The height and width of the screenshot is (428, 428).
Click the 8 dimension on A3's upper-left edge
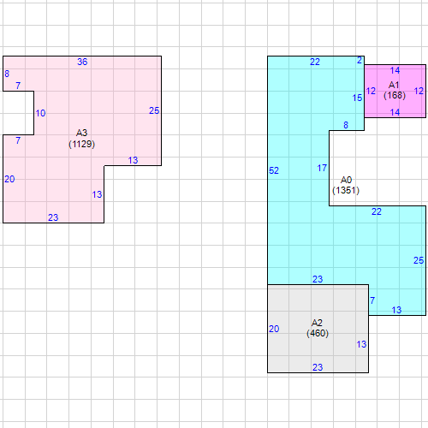point(7,74)
